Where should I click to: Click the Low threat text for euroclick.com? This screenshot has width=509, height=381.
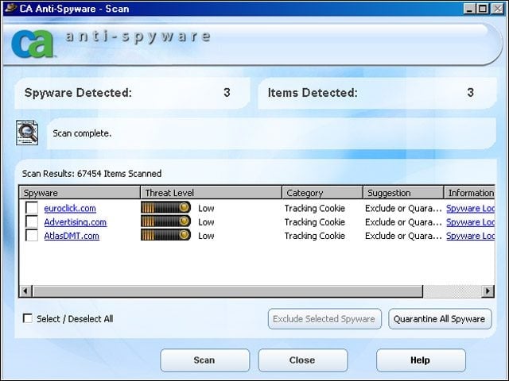tap(206, 208)
